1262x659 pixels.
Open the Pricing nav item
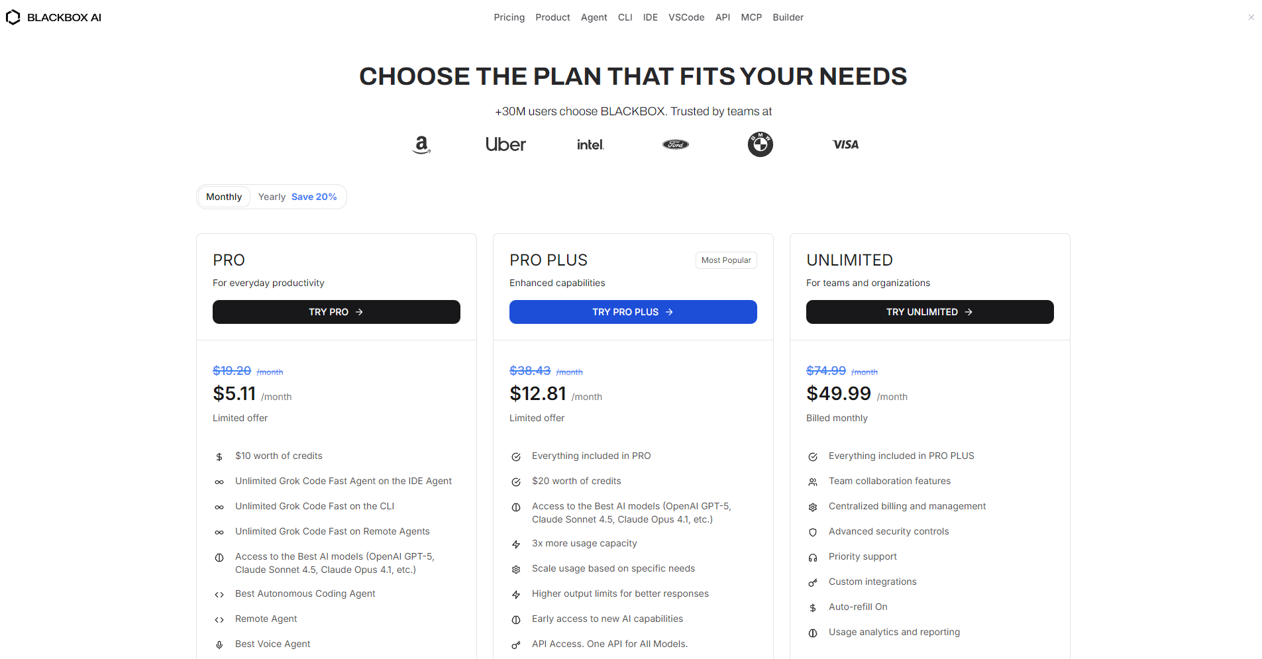pos(509,17)
